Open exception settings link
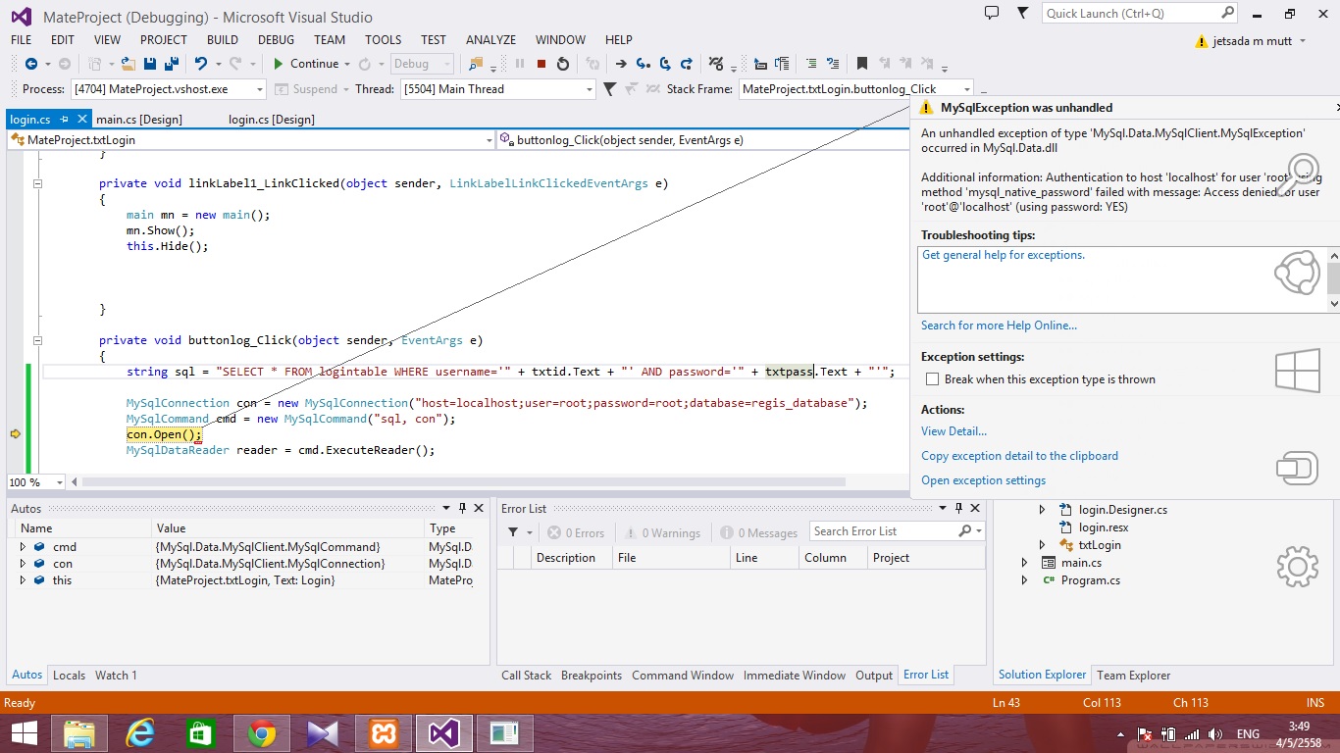Image resolution: width=1340 pixels, height=753 pixels. click(983, 480)
